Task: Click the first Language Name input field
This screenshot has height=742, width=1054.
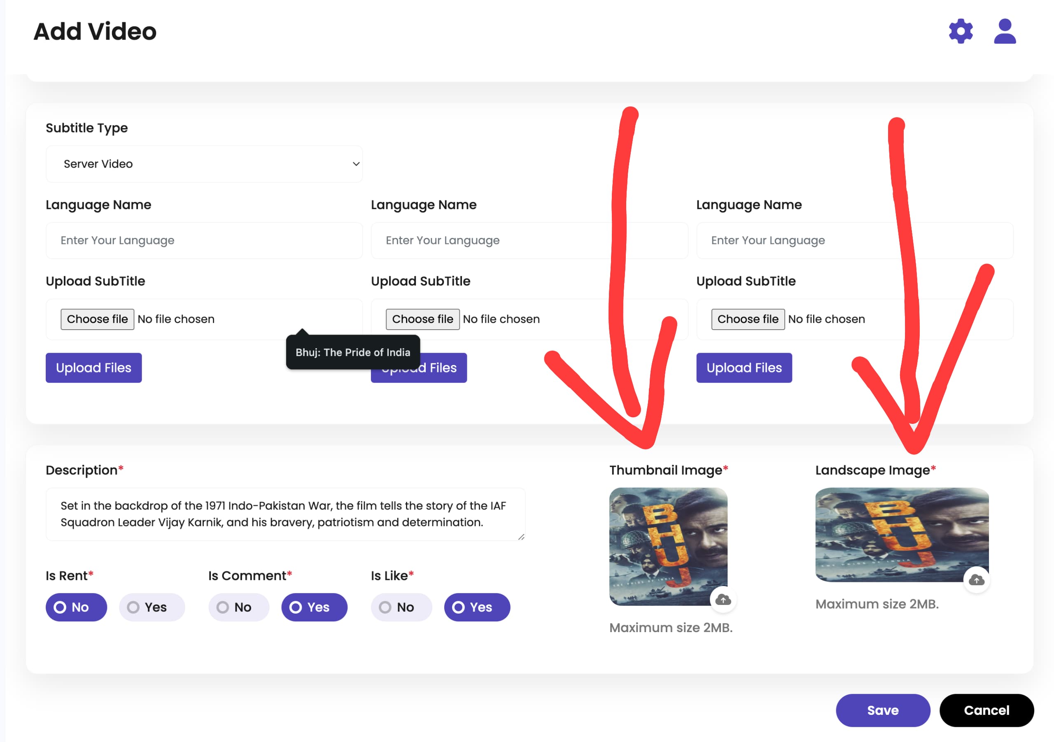Action: [204, 240]
